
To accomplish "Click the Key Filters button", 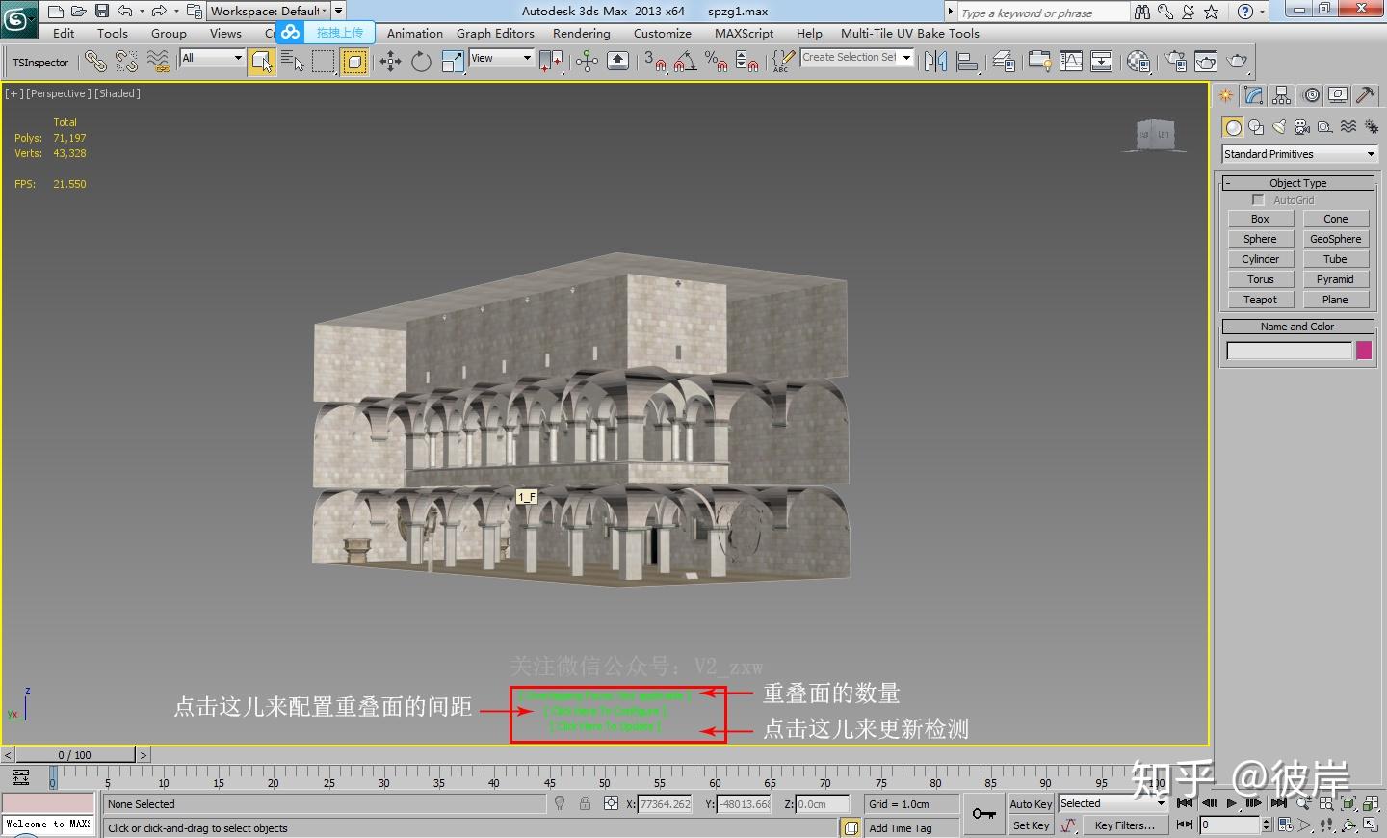I will pos(1124,825).
